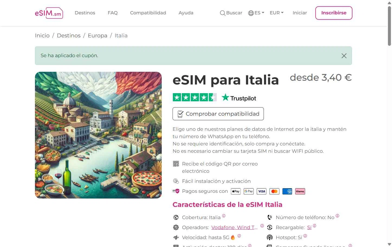
Task: Click the Inscribirse button
Action: pos(334,13)
